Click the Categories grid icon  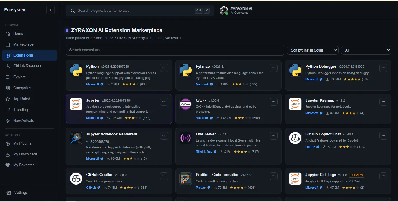point(8,88)
